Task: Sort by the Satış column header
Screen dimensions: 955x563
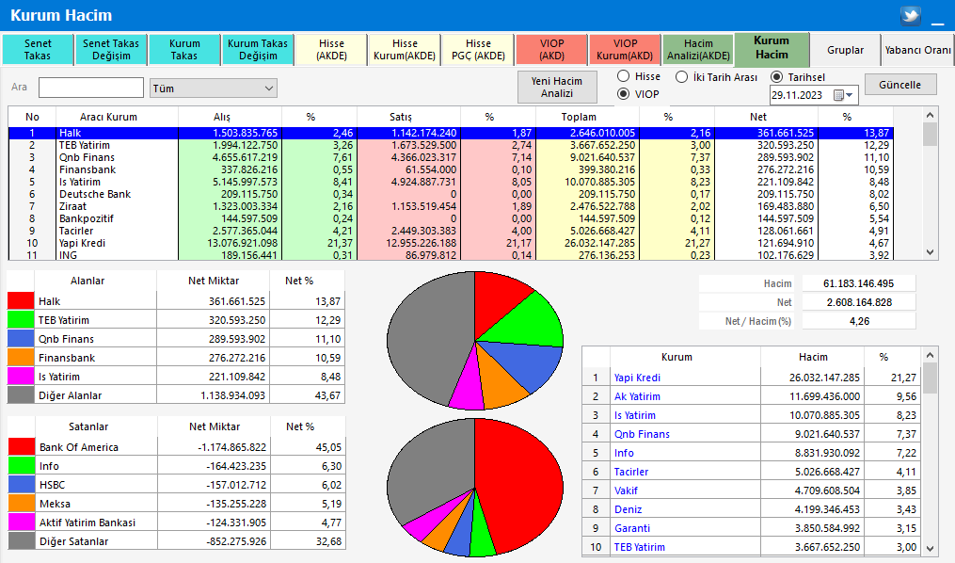Action: 408,117
